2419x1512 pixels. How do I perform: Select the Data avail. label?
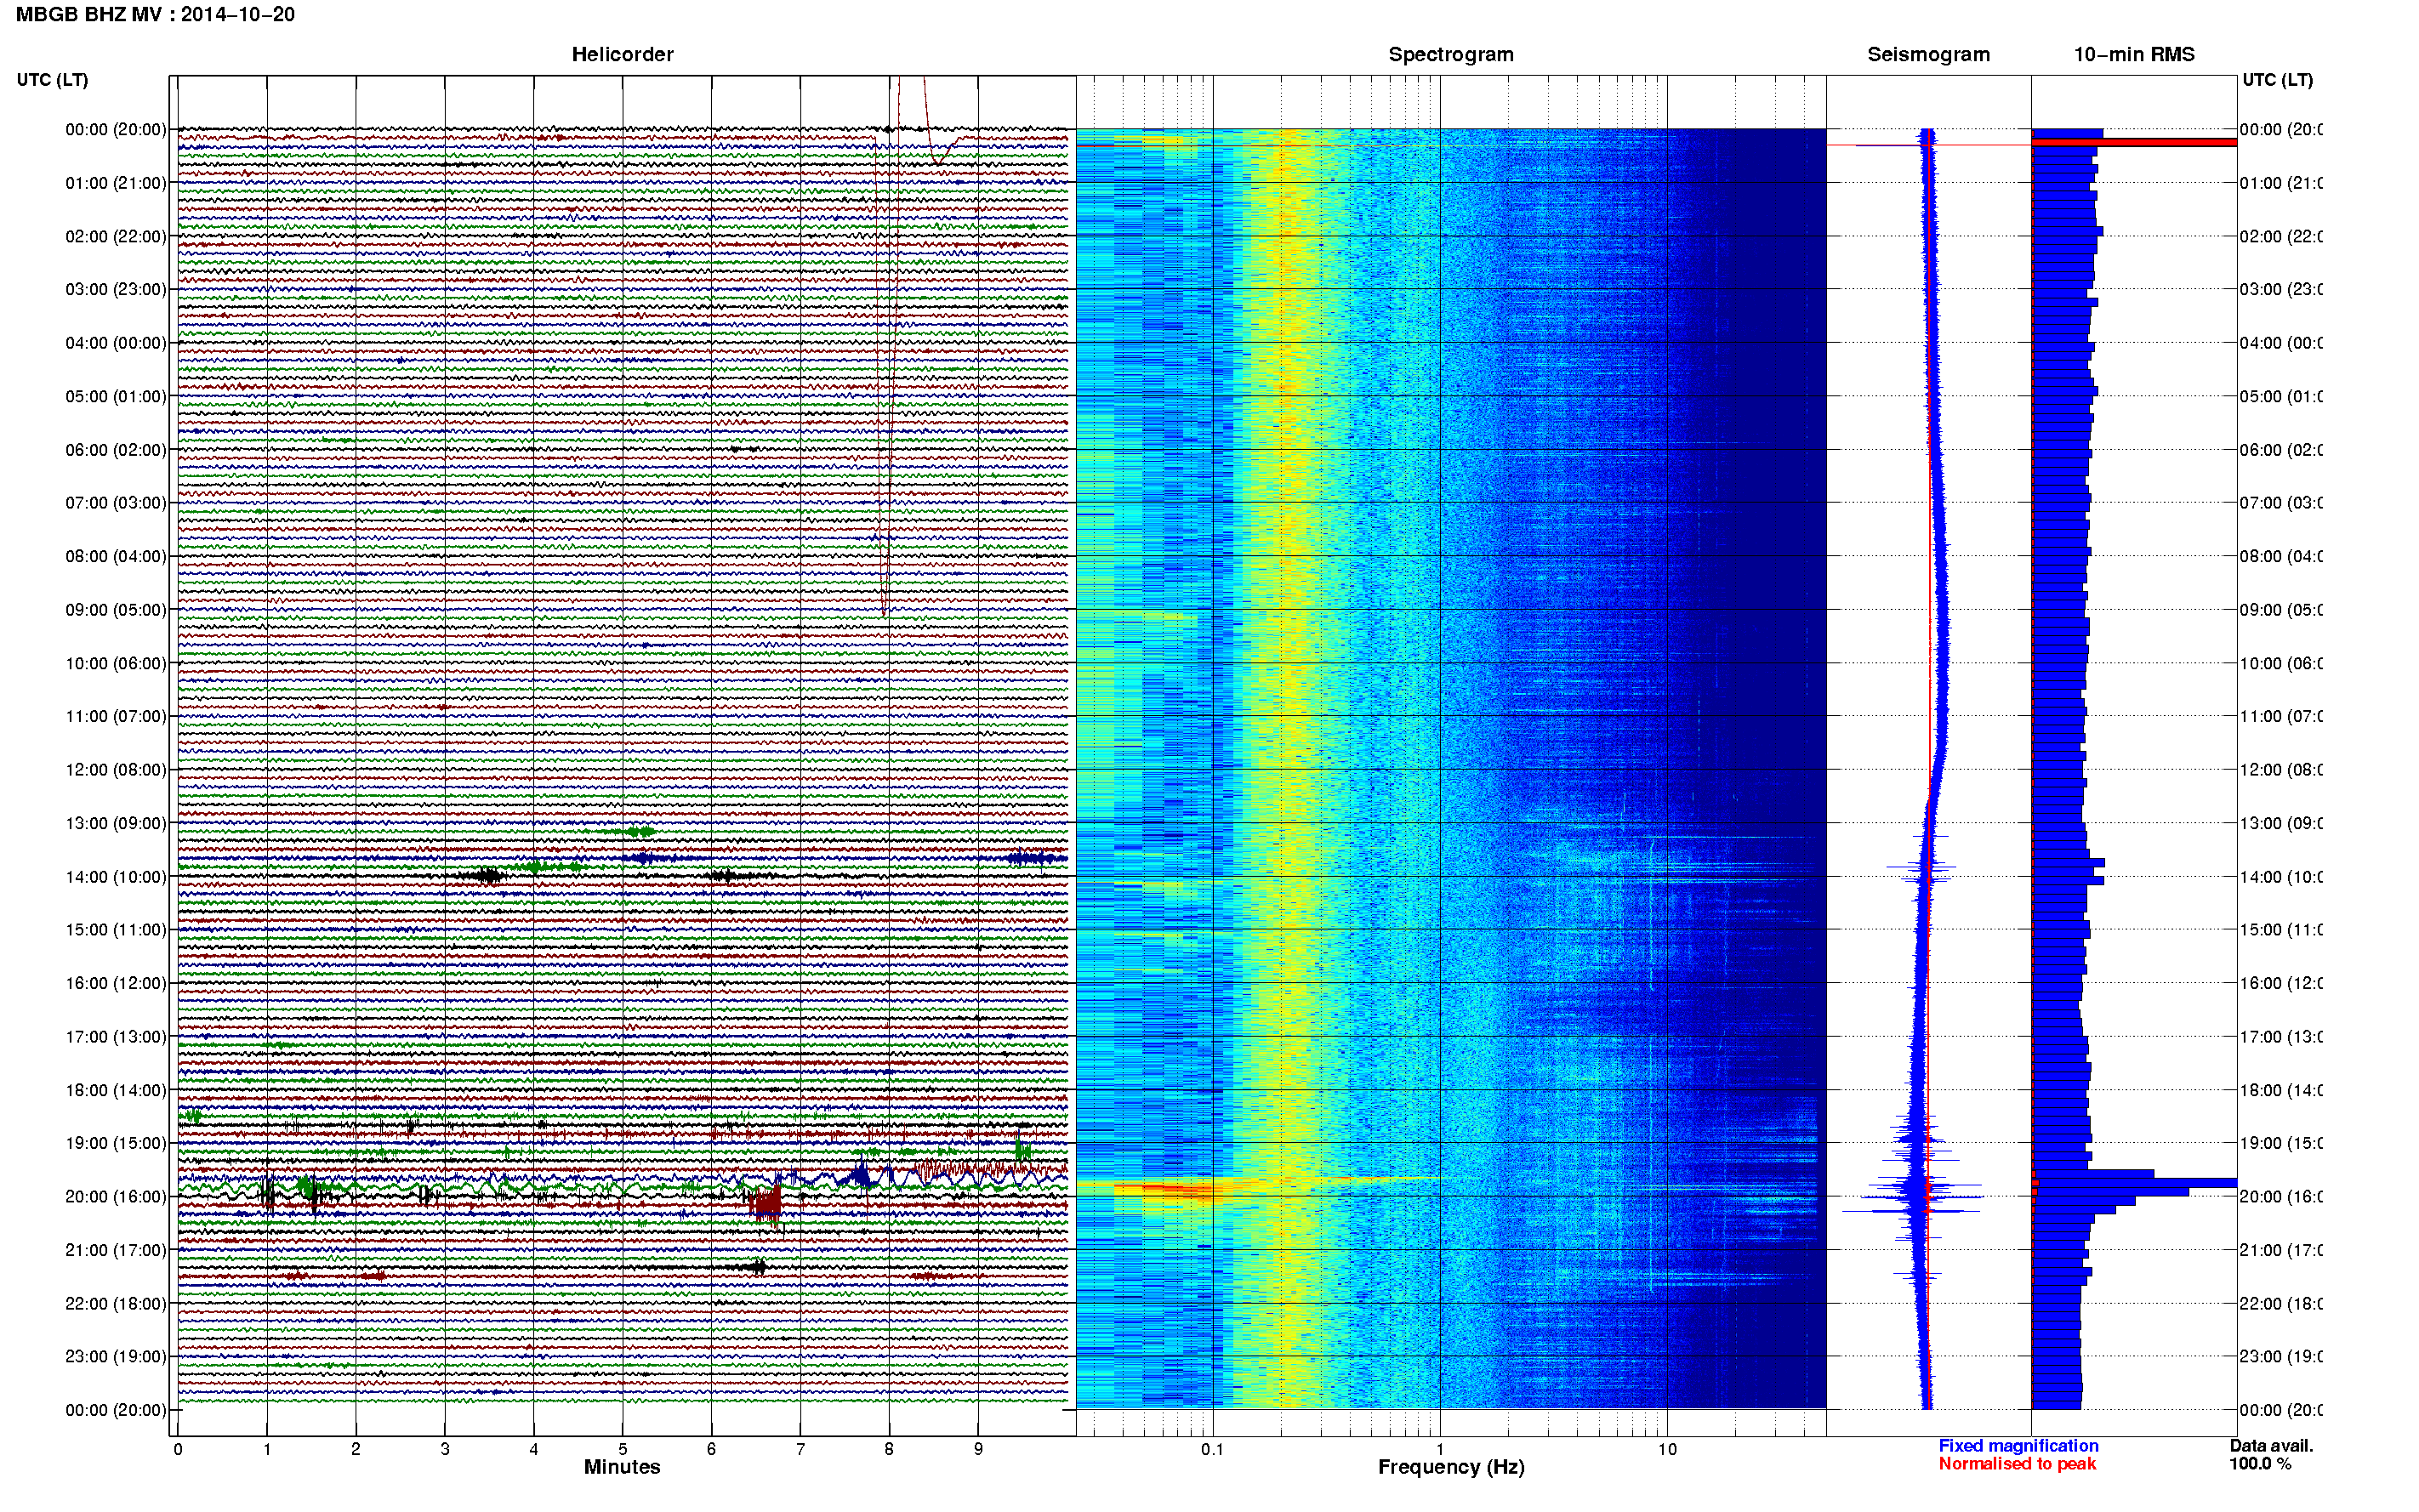[x=2271, y=1446]
